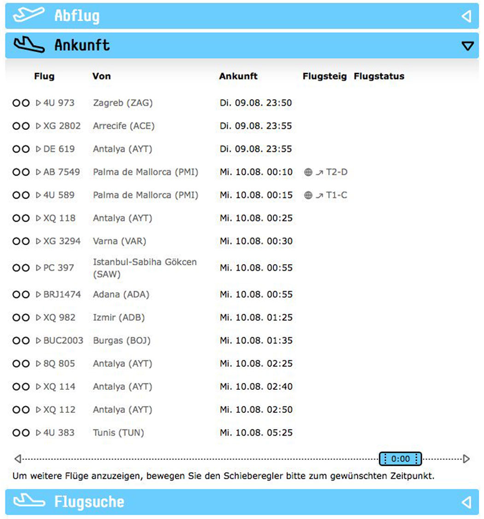The image size is (484, 519).
Task: Click the slider right arrow for later flights
Action: 466,459
